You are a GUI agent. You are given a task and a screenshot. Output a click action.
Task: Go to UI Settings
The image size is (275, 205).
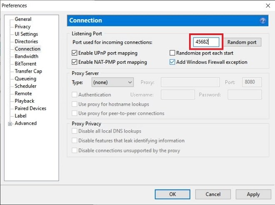(x=26, y=34)
